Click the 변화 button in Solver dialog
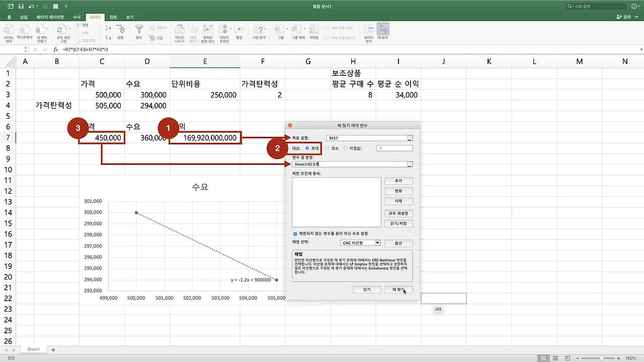This screenshot has height=362, width=644. coord(398,191)
